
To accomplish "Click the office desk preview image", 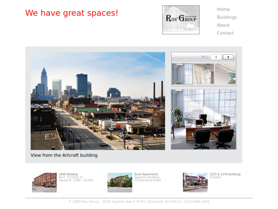I will [203, 119].
